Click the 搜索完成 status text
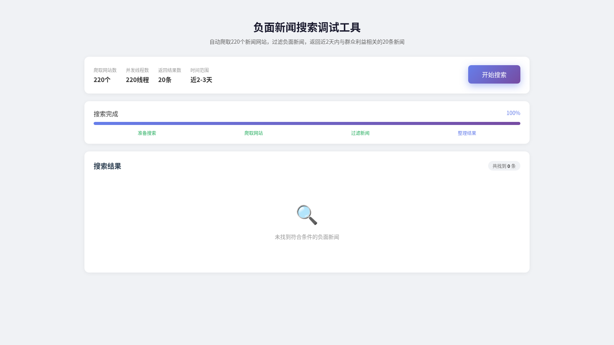The width and height of the screenshot is (614, 345). coord(106,114)
